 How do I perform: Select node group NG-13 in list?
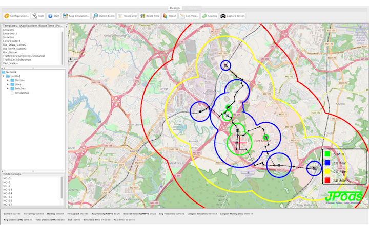click(9, 189)
